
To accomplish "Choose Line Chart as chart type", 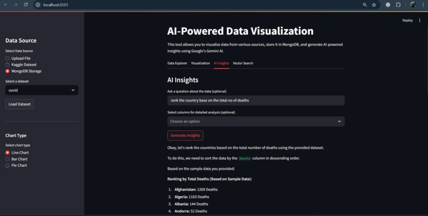I will 17,152.
